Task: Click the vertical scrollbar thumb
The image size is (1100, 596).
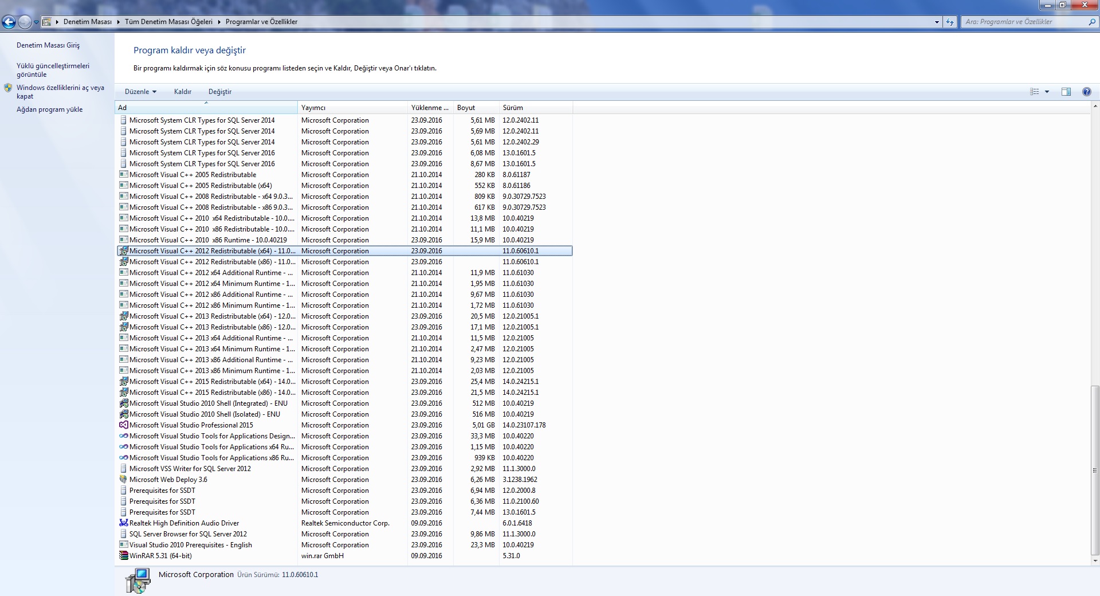Action: coord(1095,470)
